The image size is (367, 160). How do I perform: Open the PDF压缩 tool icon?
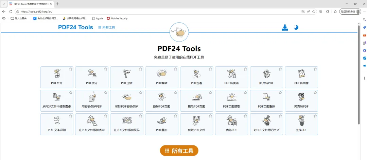tap(127, 74)
